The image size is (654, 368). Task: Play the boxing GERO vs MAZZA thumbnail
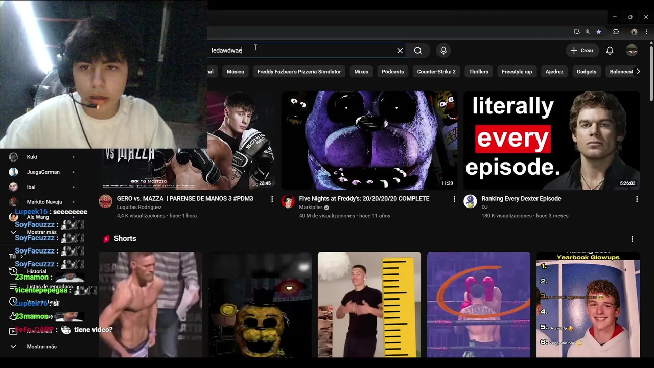tap(241, 141)
